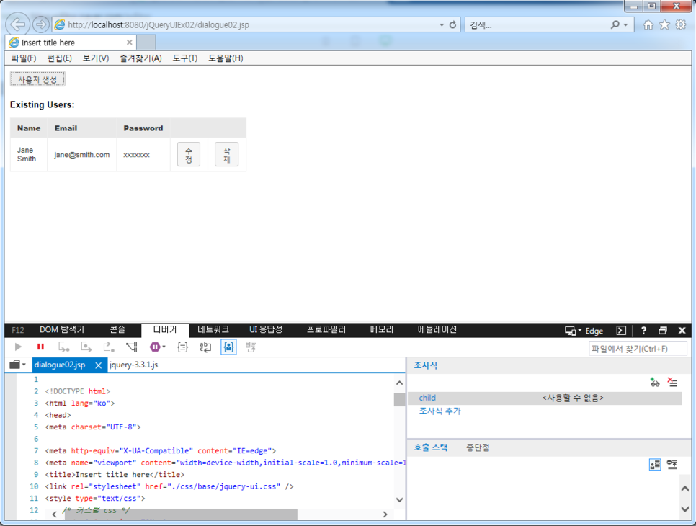Click the red Break pause button
The width and height of the screenshot is (696, 526).
[40, 347]
